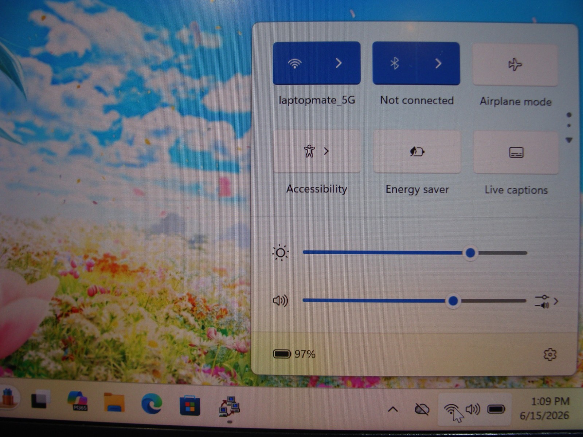Go to next quick settings page arrow
The width and height of the screenshot is (583, 437).
tap(569, 140)
